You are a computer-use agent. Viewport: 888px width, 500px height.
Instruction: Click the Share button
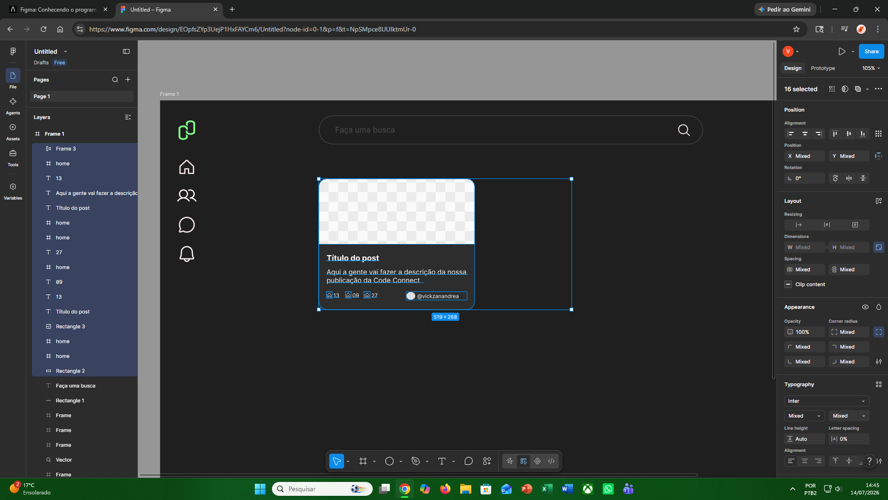tap(871, 51)
